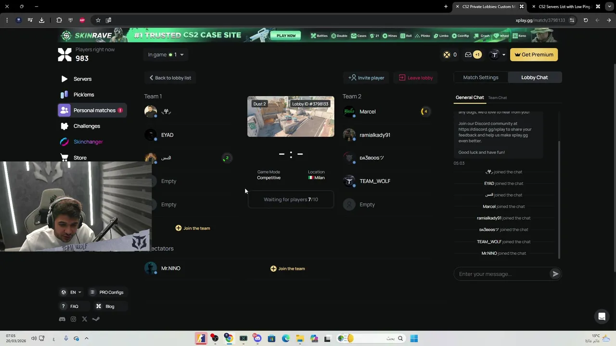Open the inbox envelope icon

click(468, 55)
